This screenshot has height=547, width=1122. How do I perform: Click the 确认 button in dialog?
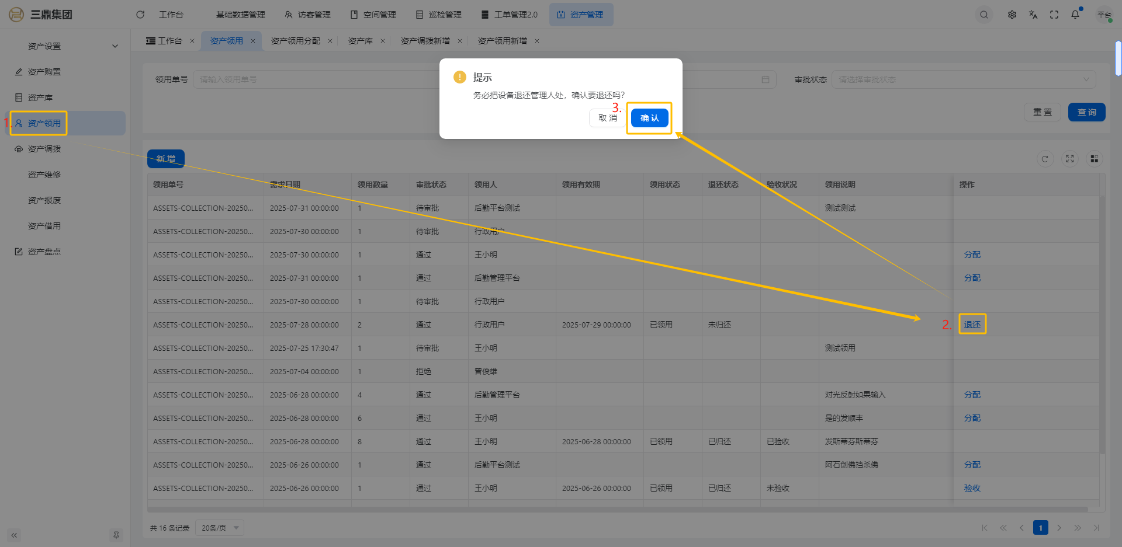(649, 118)
